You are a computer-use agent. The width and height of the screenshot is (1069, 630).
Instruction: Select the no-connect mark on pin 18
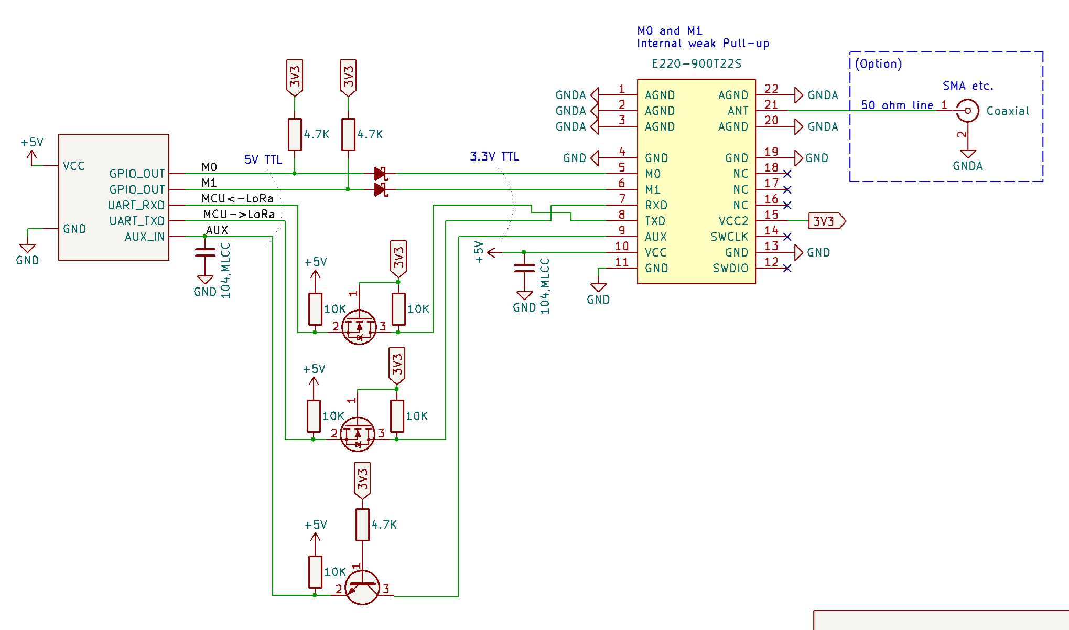pyautogui.click(x=787, y=174)
